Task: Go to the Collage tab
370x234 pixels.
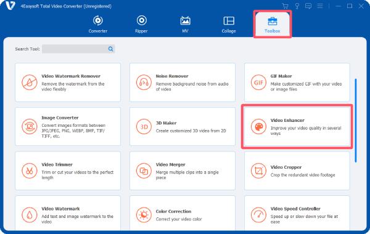Action: click(x=229, y=24)
